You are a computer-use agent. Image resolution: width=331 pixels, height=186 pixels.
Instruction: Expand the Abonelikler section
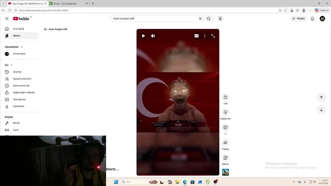coord(14,47)
